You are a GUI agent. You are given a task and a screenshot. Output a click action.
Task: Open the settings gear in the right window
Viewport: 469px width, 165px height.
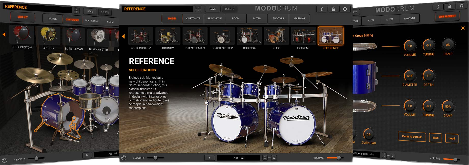pyautogui.click(x=461, y=6)
